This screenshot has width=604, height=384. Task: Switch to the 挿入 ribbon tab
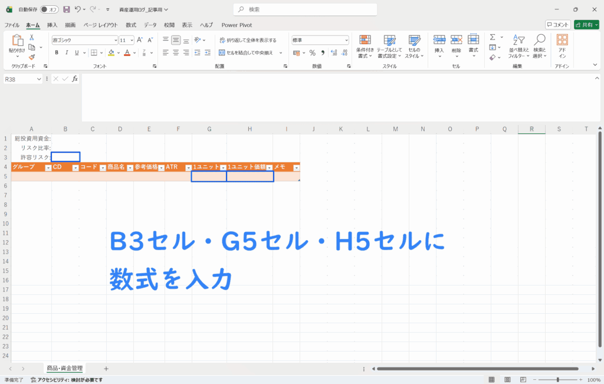click(x=52, y=25)
